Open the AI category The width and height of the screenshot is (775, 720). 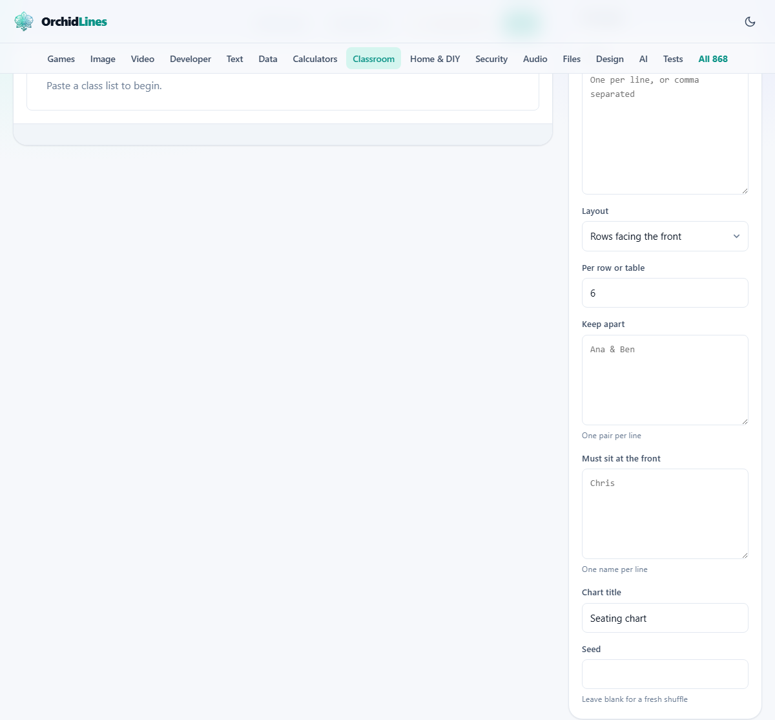click(643, 59)
